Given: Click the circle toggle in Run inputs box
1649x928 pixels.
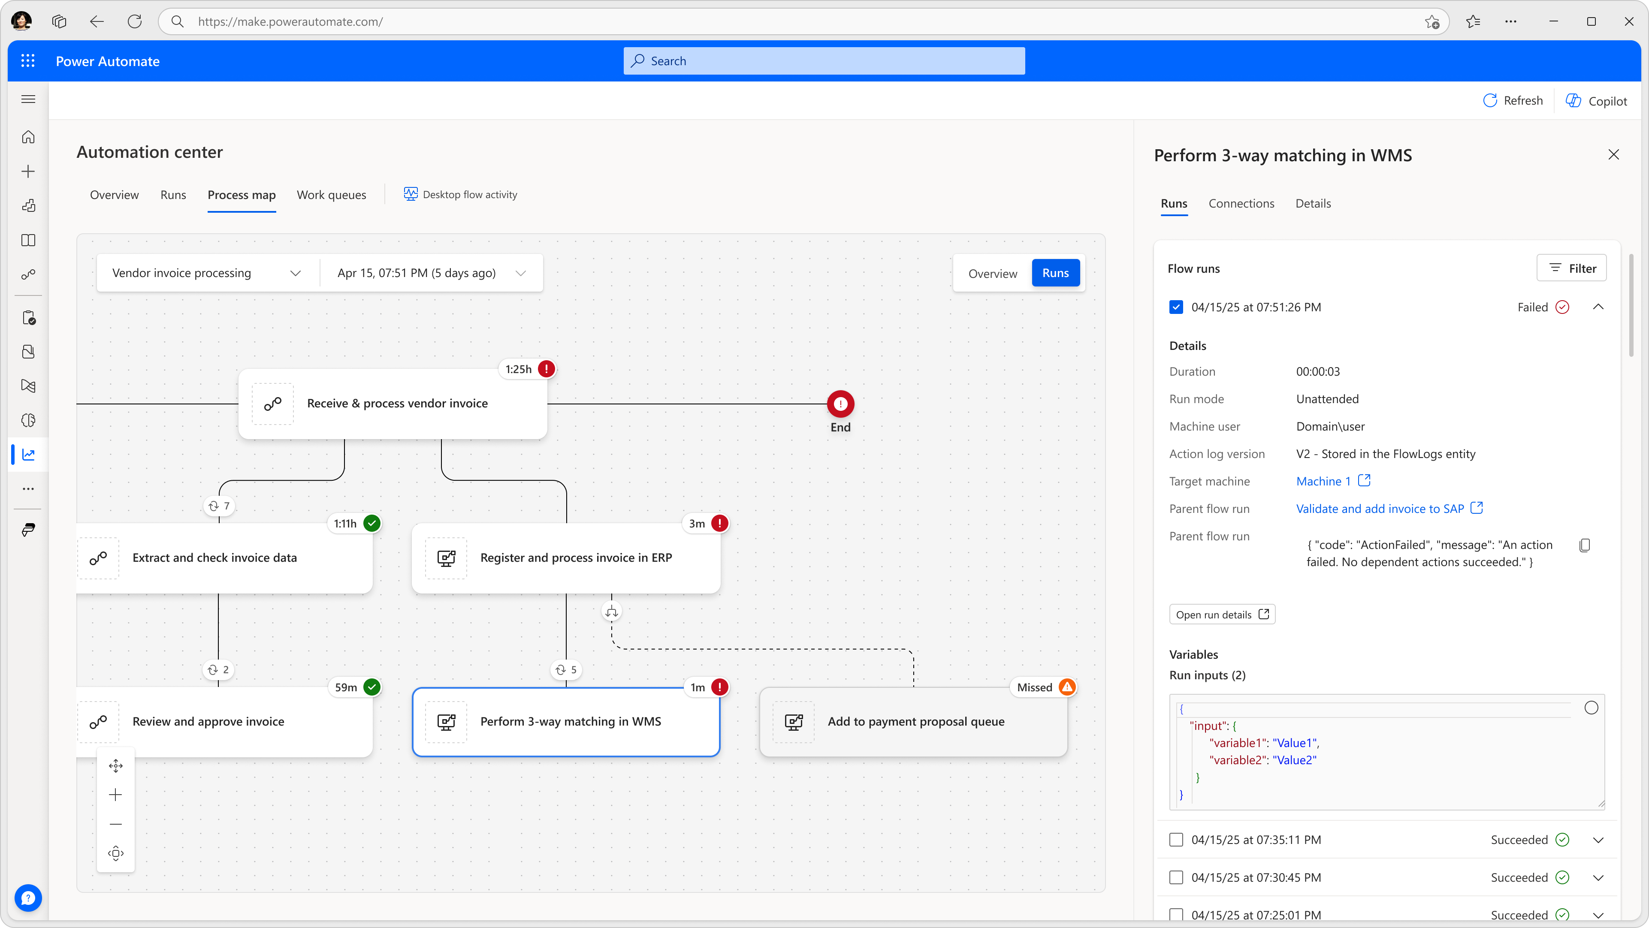Looking at the screenshot, I should click(x=1592, y=708).
